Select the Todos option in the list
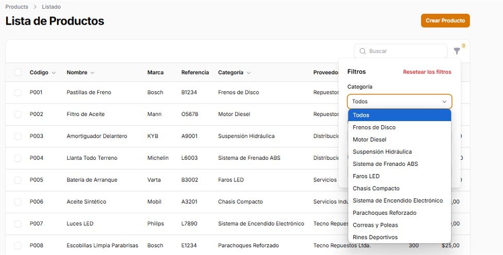 pyautogui.click(x=361, y=115)
